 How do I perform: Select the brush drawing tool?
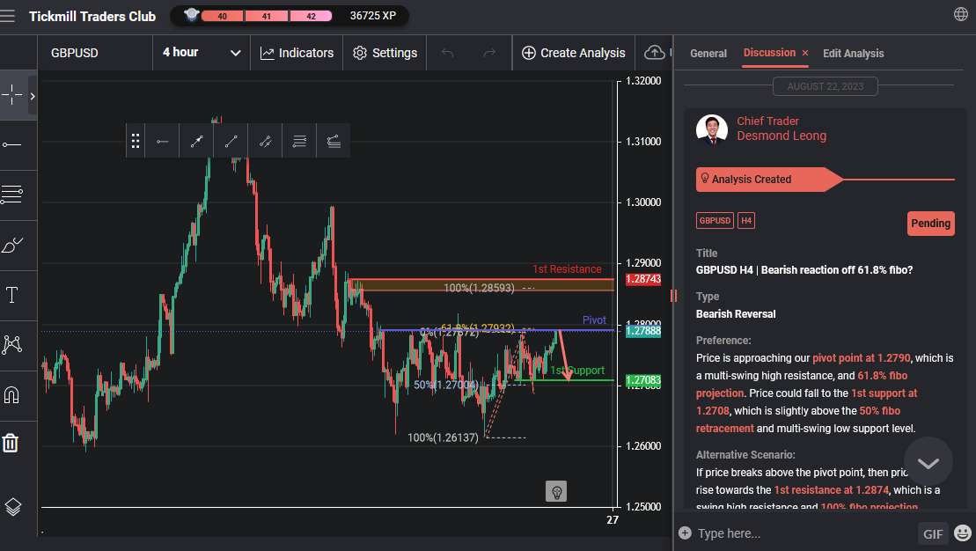point(11,245)
